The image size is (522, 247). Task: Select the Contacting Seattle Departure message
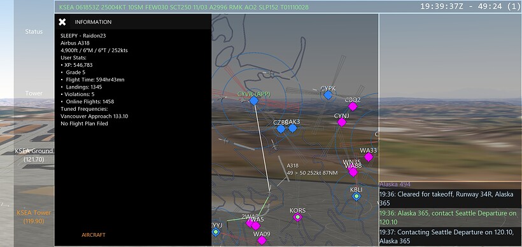pyautogui.click(x=450, y=237)
